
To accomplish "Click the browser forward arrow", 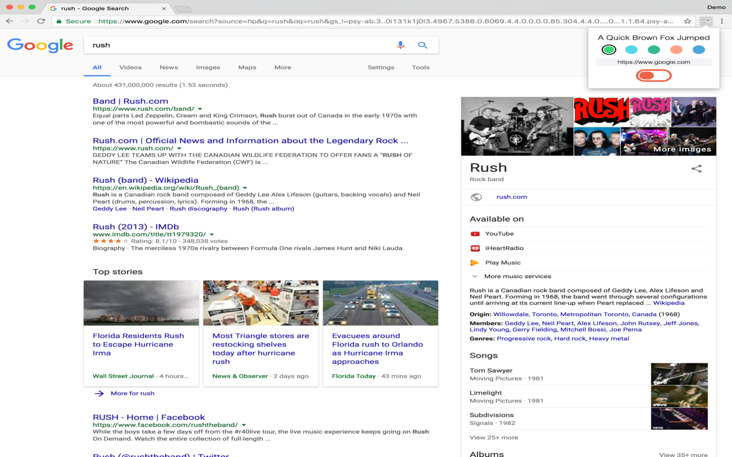I will 25,21.
